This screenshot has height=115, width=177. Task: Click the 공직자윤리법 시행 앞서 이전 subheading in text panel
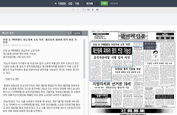[17, 57]
